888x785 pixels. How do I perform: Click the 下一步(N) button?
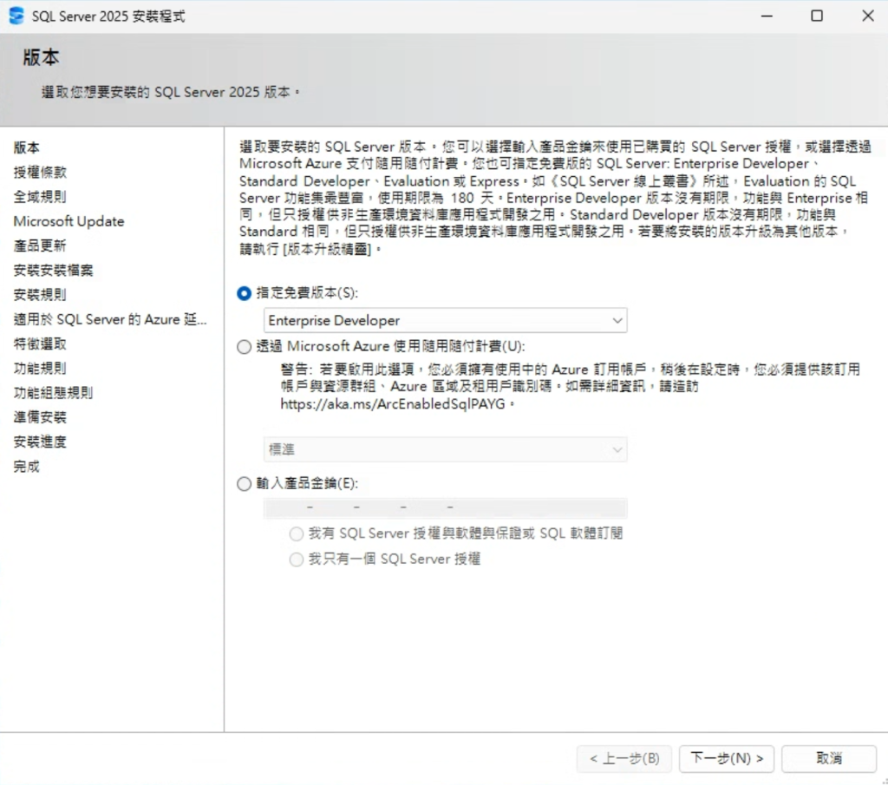pos(728,758)
